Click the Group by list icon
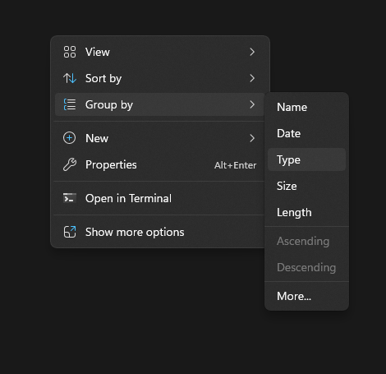Viewport: 386px width, 374px height. (x=70, y=104)
